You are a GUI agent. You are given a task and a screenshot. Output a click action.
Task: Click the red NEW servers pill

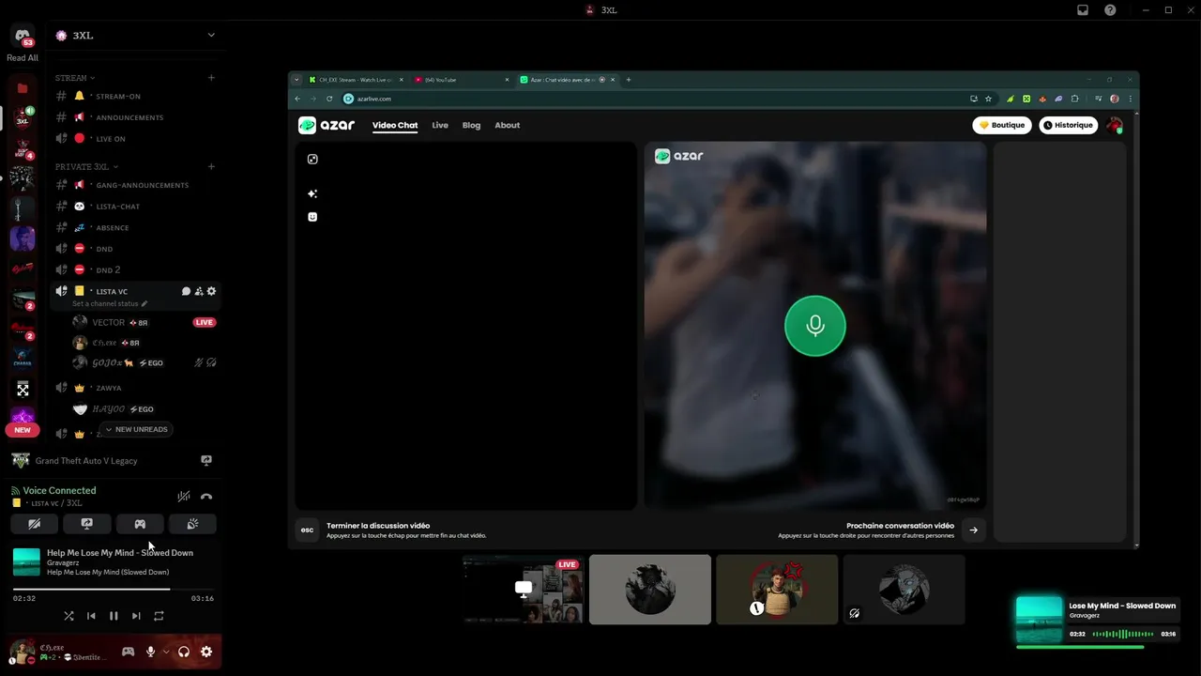[x=23, y=430]
